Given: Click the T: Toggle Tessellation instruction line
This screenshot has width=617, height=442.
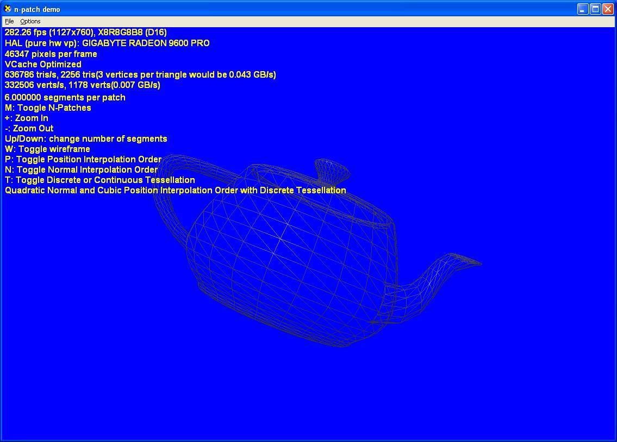Looking at the screenshot, I should [x=99, y=180].
